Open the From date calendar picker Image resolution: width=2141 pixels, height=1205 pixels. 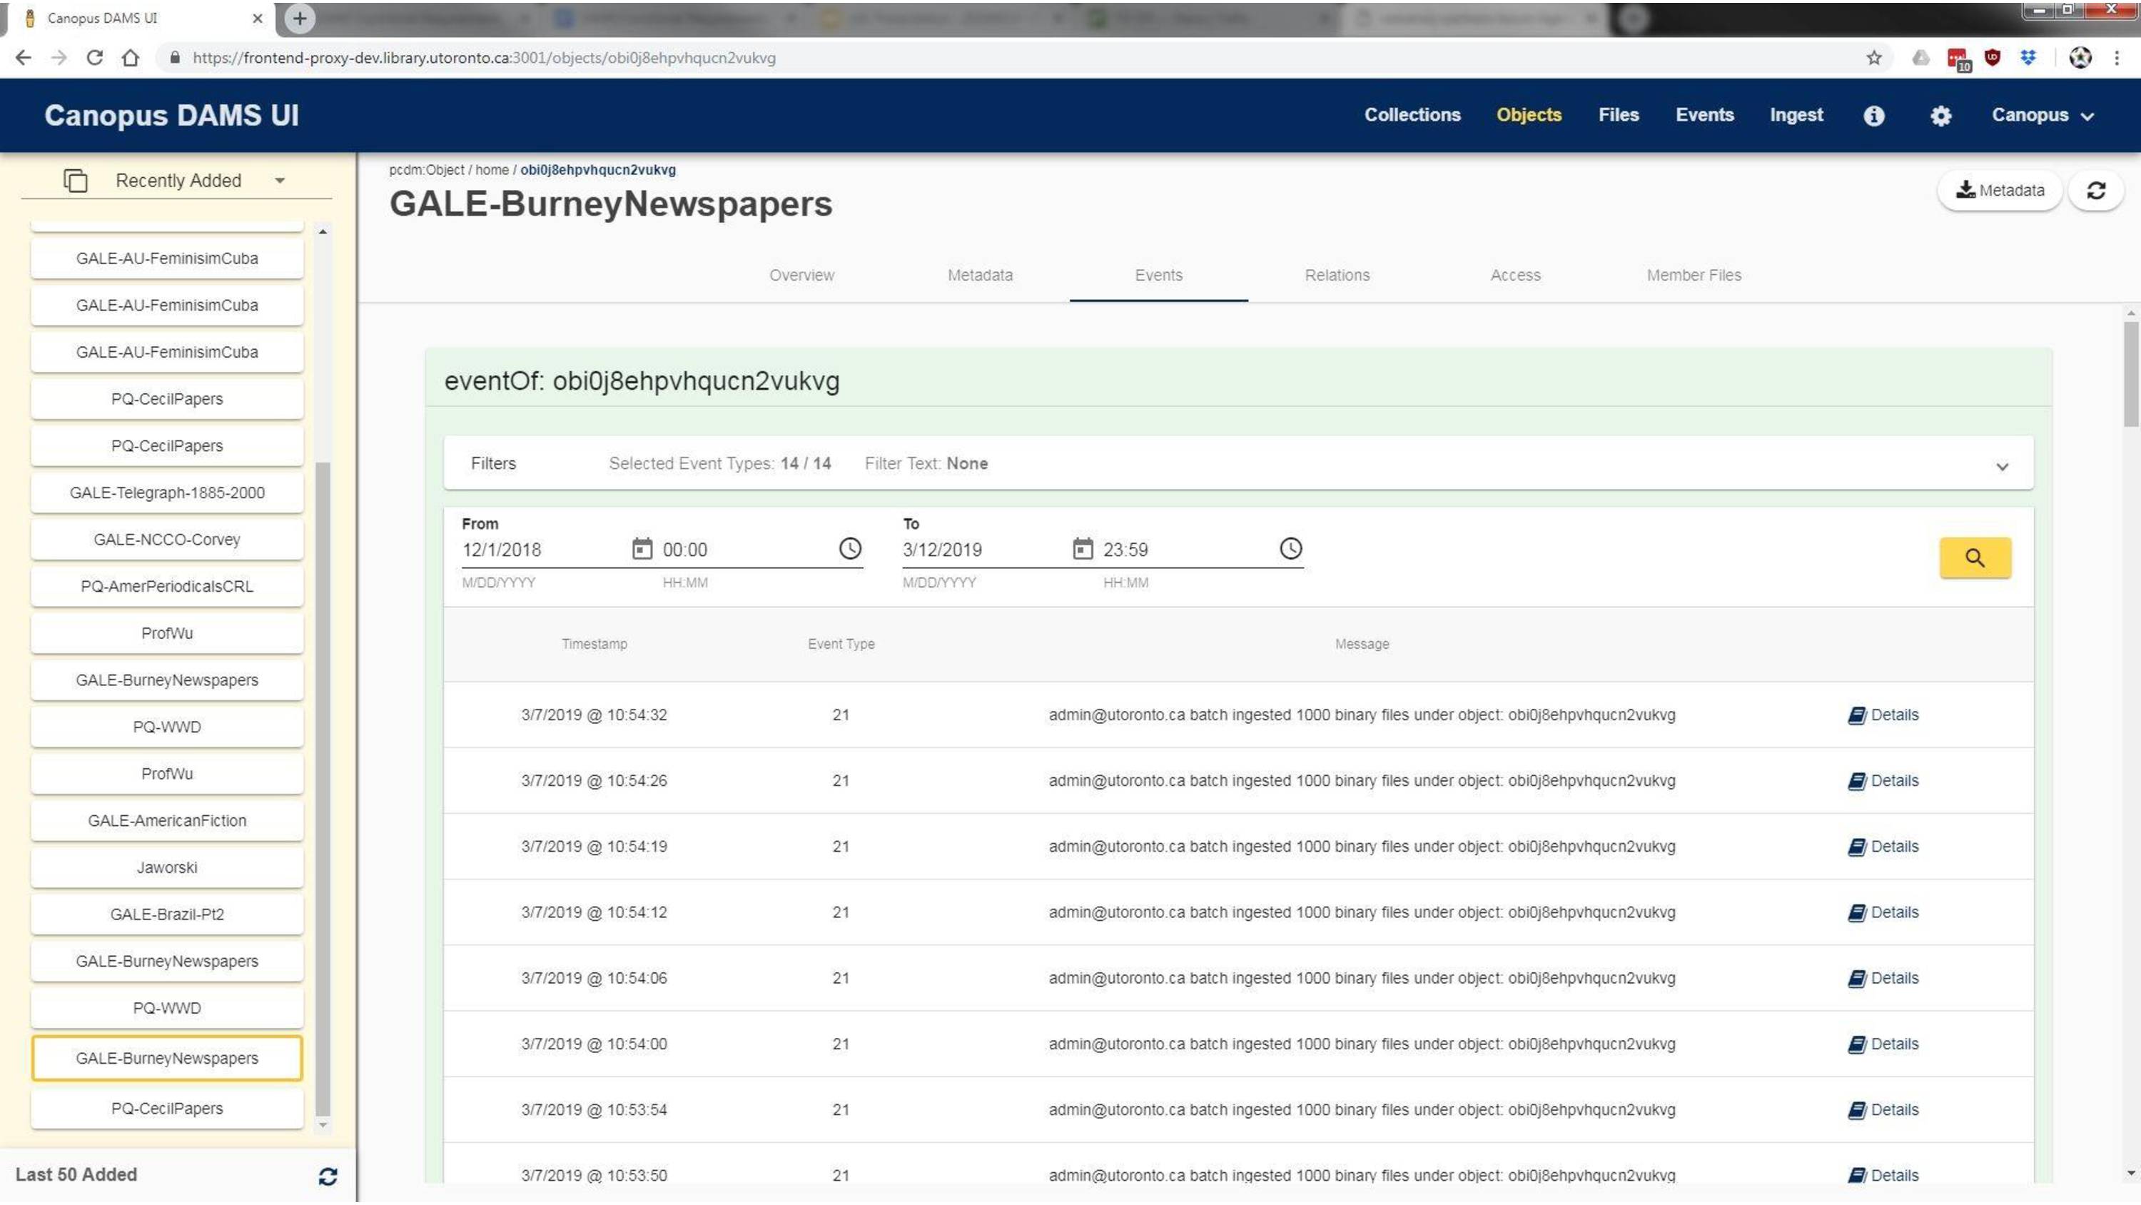[x=642, y=549]
